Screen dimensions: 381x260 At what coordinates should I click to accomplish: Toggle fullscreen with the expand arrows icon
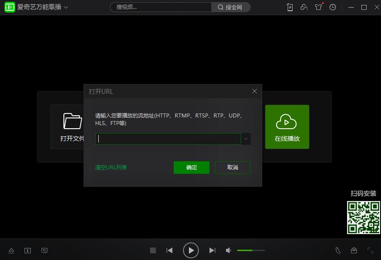(x=370, y=250)
